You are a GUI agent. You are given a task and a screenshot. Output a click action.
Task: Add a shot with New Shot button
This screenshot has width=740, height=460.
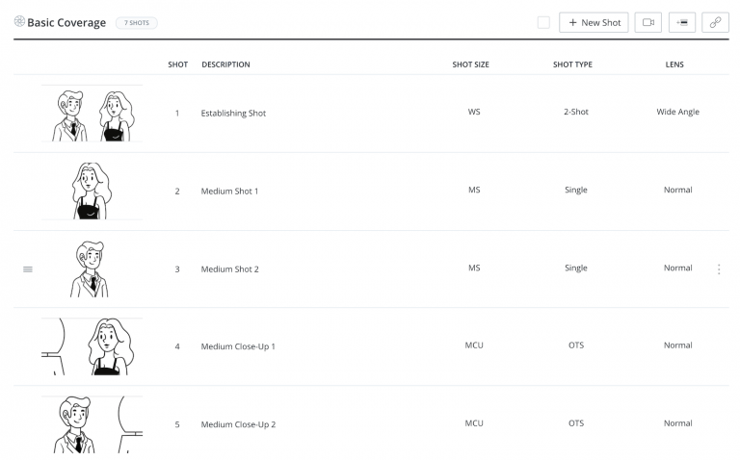(x=595, y=22)
